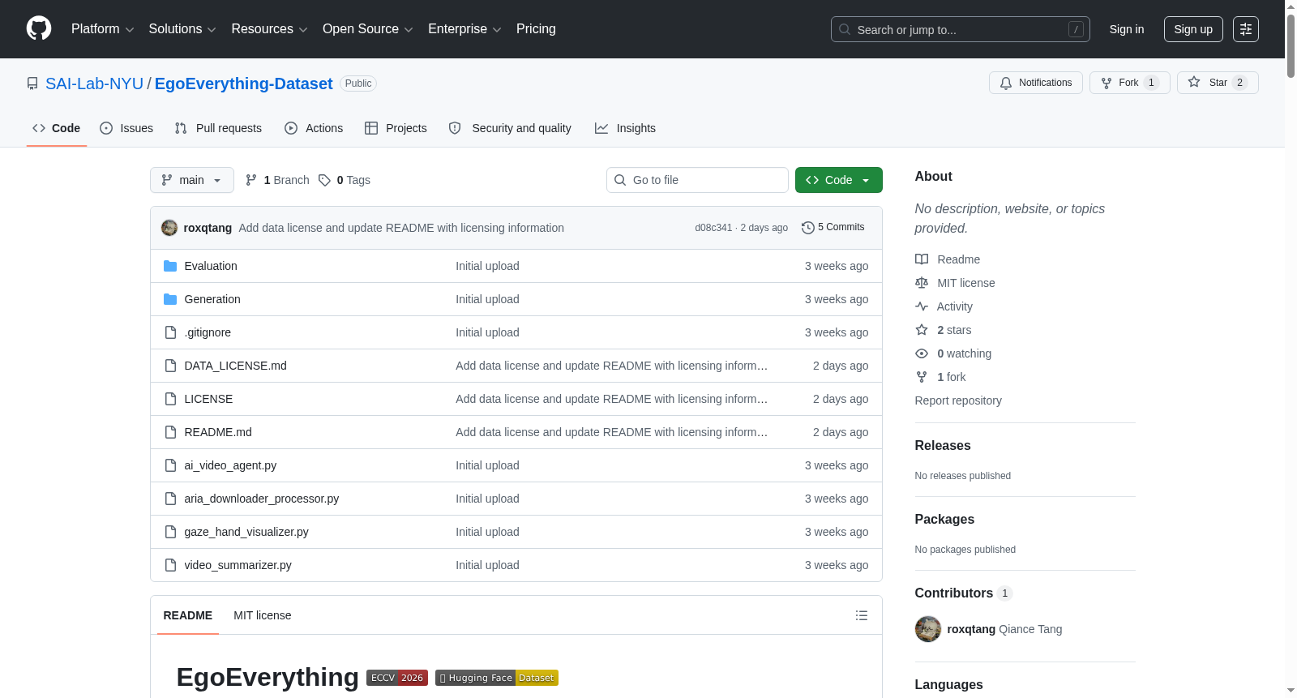
Task: Click the file icon next to gaze_hand_visualizer.py
Action: click(x=170, y=532)
